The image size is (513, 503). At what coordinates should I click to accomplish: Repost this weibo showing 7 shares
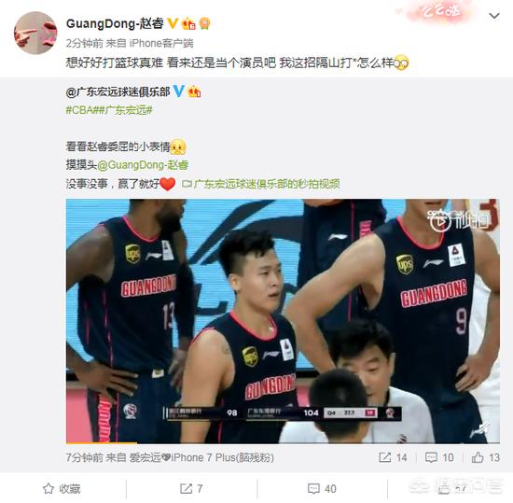[x=191, y=489]
